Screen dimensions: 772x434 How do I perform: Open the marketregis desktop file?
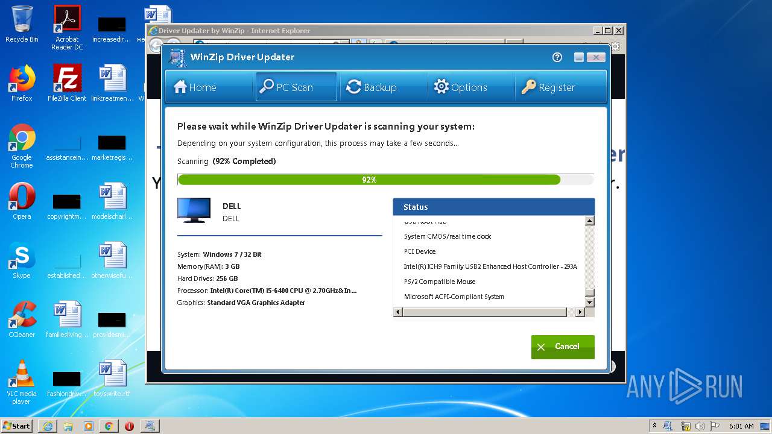click(112, 146)
